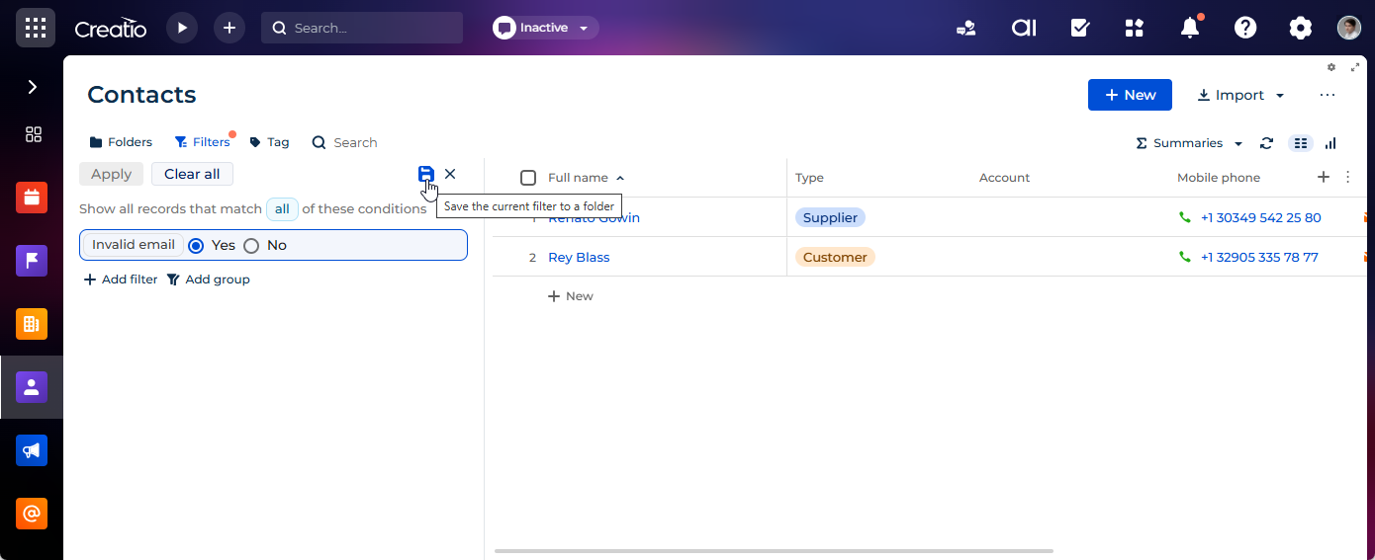Viewport: 1375px width, 560px height.
Task: Open the Inactive chat status dropdown
Action: pos(545,28)
